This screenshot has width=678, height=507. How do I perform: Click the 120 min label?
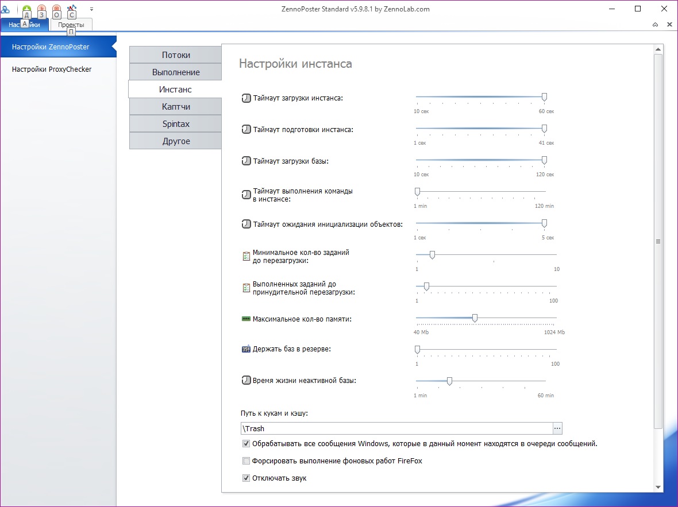coord(544,206)
